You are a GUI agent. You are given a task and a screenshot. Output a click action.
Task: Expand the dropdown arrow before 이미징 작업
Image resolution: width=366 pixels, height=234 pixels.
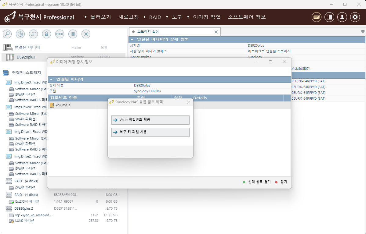(x=188, y=17)
